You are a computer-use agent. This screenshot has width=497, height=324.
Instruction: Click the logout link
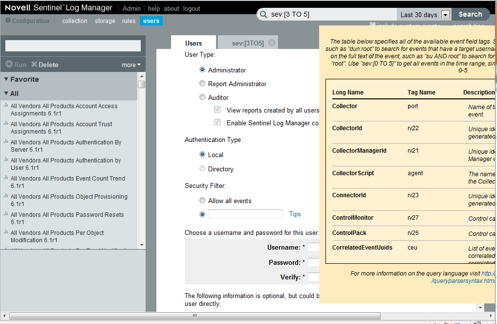[x=192, y=9]
